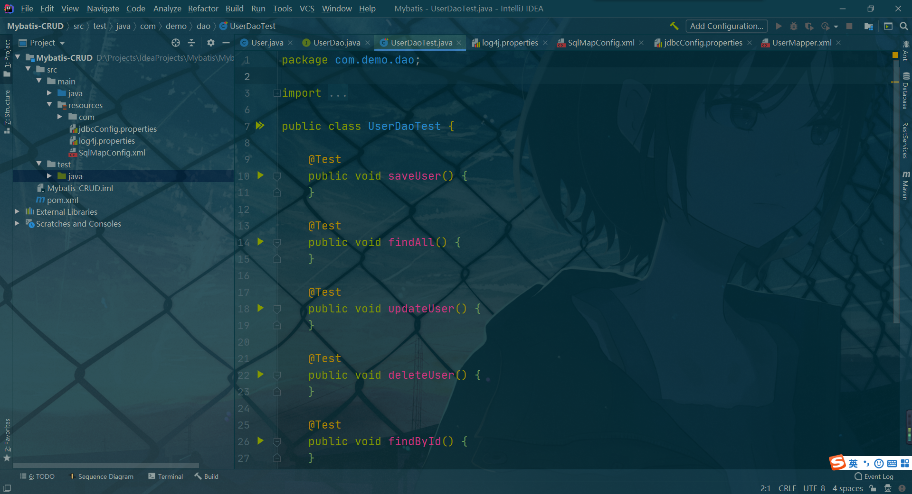Open the Analyze menu
The height and width of the screenshot is (494, 912).
tap(167, 9)
